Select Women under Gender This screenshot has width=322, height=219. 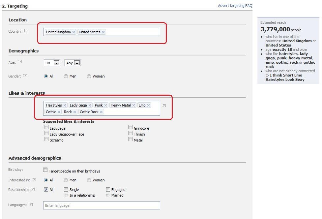point(89,76)
